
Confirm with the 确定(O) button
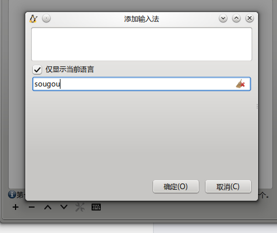pyautogui.click(x=176, y=186)
